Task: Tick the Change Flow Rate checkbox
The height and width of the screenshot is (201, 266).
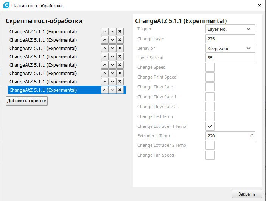Action: point(210,87)
